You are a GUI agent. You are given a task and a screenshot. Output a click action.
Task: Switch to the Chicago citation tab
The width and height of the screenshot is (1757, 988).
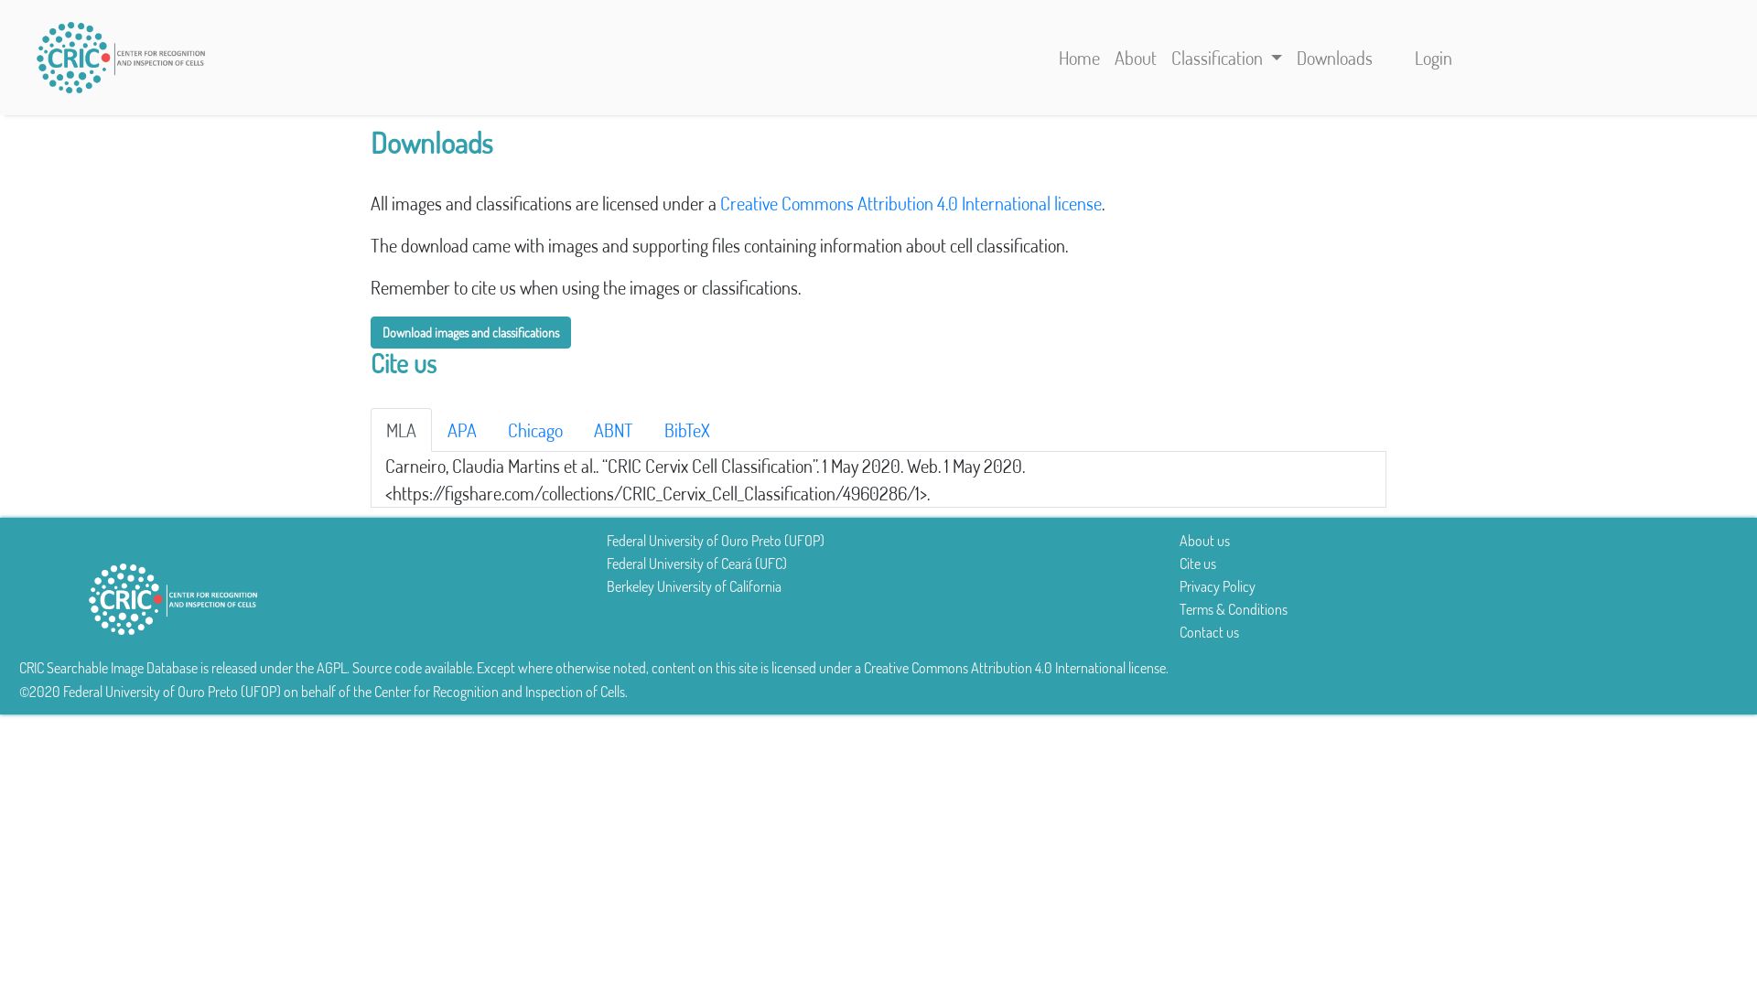pyautogui.click(x=535, y=430)
